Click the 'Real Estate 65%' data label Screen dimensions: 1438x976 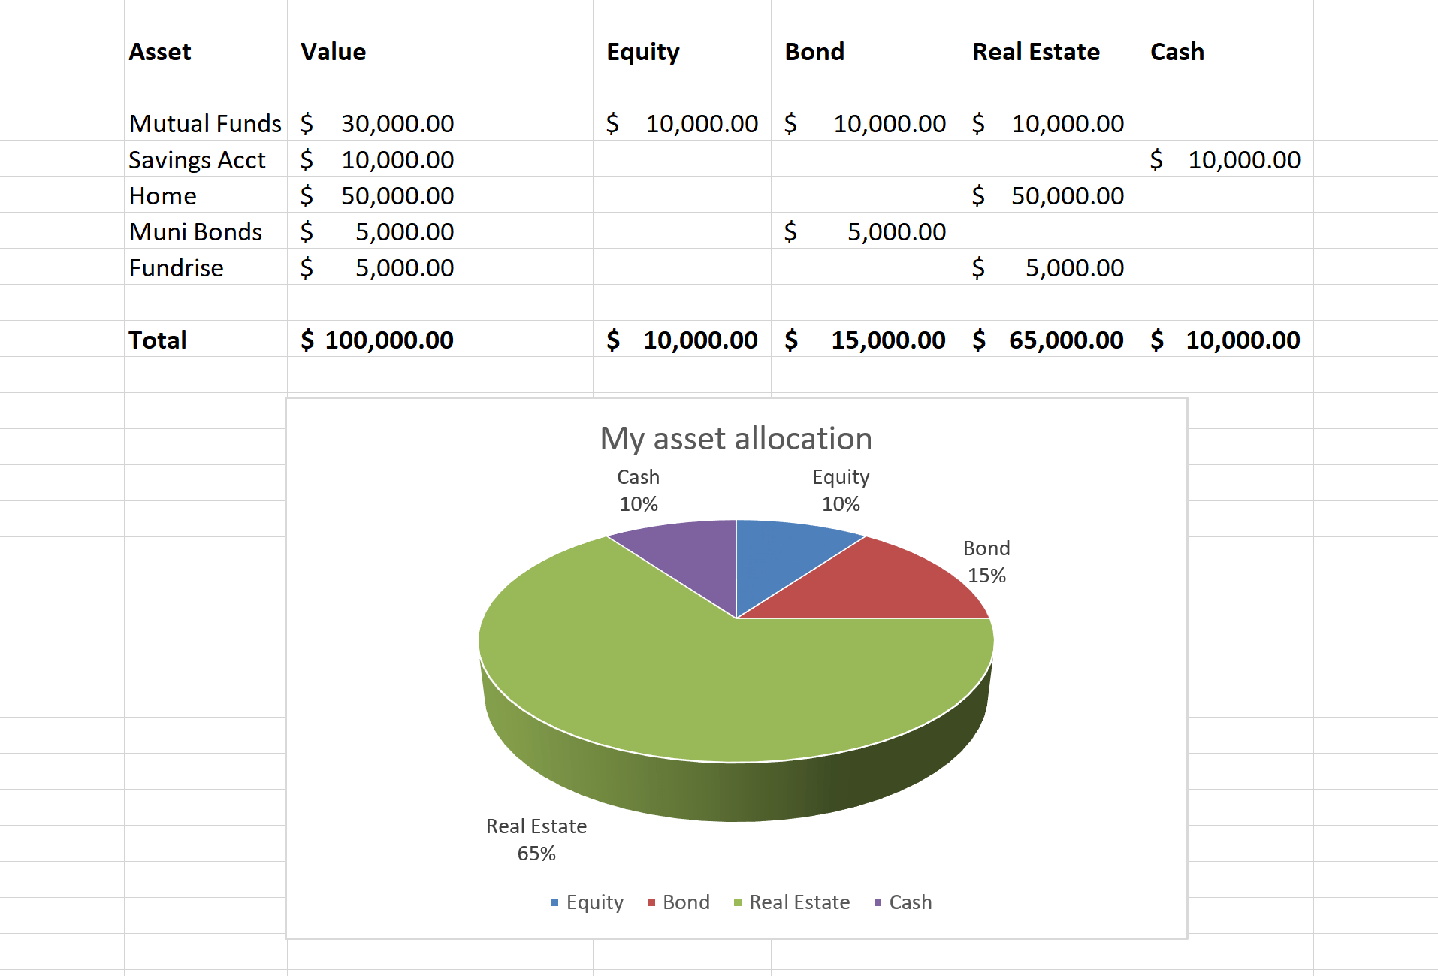point(536,839)
